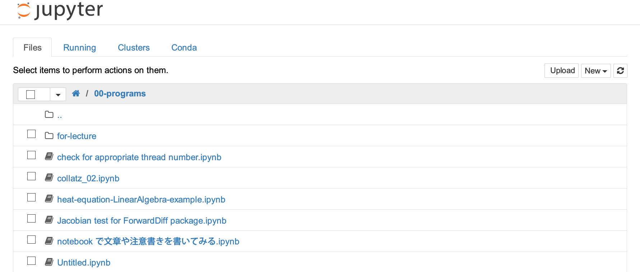Screen dimensions: 640x272
Task: Click the refresh file list icon
Action: click(x=620, y=71)
